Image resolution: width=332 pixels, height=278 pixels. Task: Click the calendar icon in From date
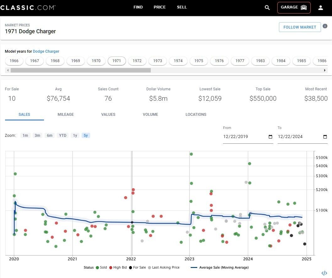coord(270,137)
